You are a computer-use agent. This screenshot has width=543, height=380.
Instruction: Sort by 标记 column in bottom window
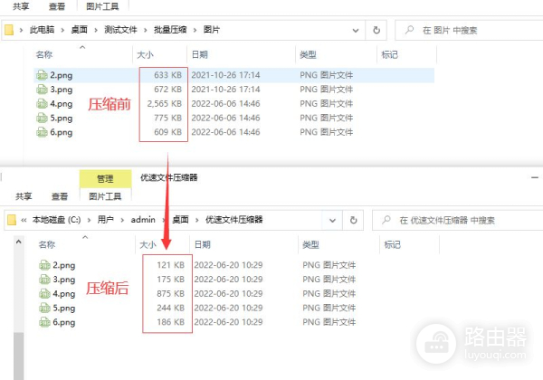point(393,244)
